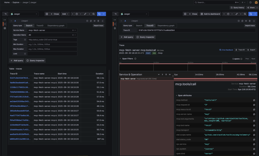Image resolution: width=259 pixels, height=156 pixels.
Task: Click the Add to dashboard button
Action: tap(210, 14)
